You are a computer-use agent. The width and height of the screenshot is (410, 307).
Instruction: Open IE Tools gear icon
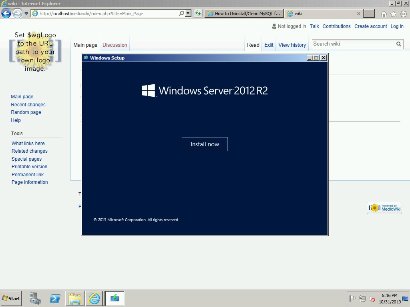(404, 14)
